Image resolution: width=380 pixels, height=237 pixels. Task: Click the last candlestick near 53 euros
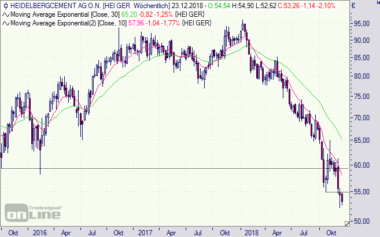(x=342, y=198)
